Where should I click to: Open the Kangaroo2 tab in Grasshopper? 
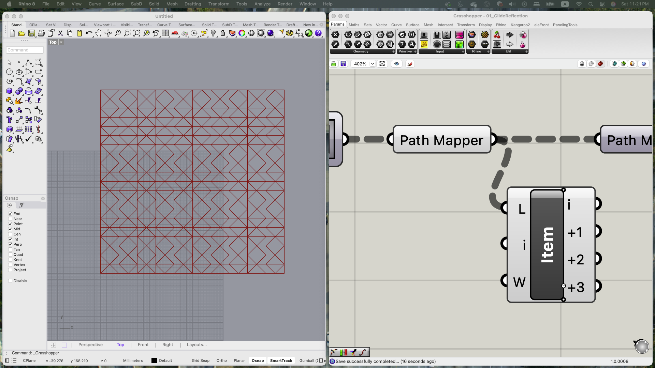coord(520,25)
